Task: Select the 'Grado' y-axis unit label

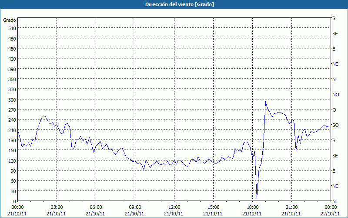Action: 10,20
